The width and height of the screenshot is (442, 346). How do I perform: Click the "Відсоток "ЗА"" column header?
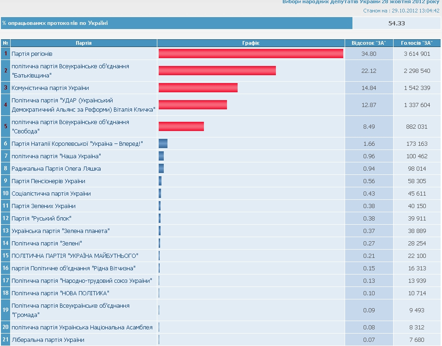tap(369, 43)
